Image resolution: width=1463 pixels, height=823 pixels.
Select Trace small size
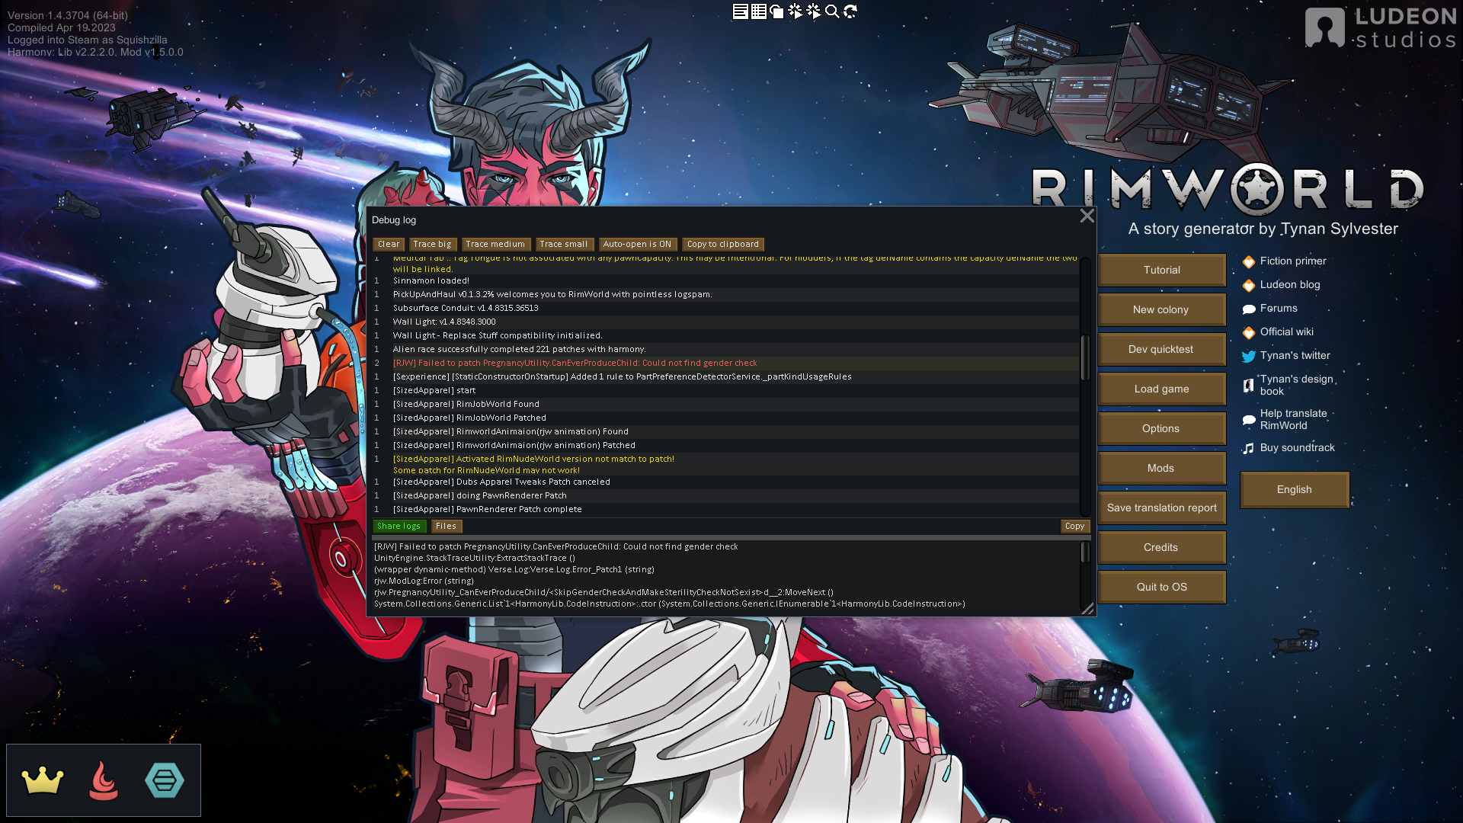(563, 245)
